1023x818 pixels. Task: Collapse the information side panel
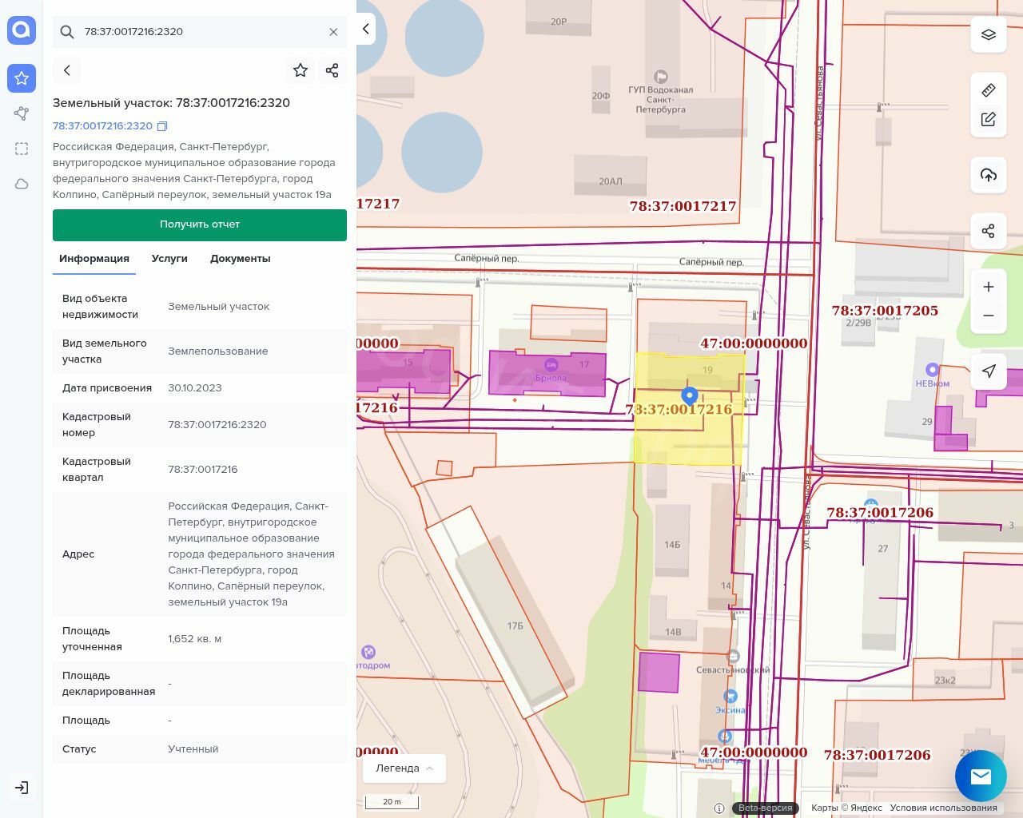pos(366,29)
